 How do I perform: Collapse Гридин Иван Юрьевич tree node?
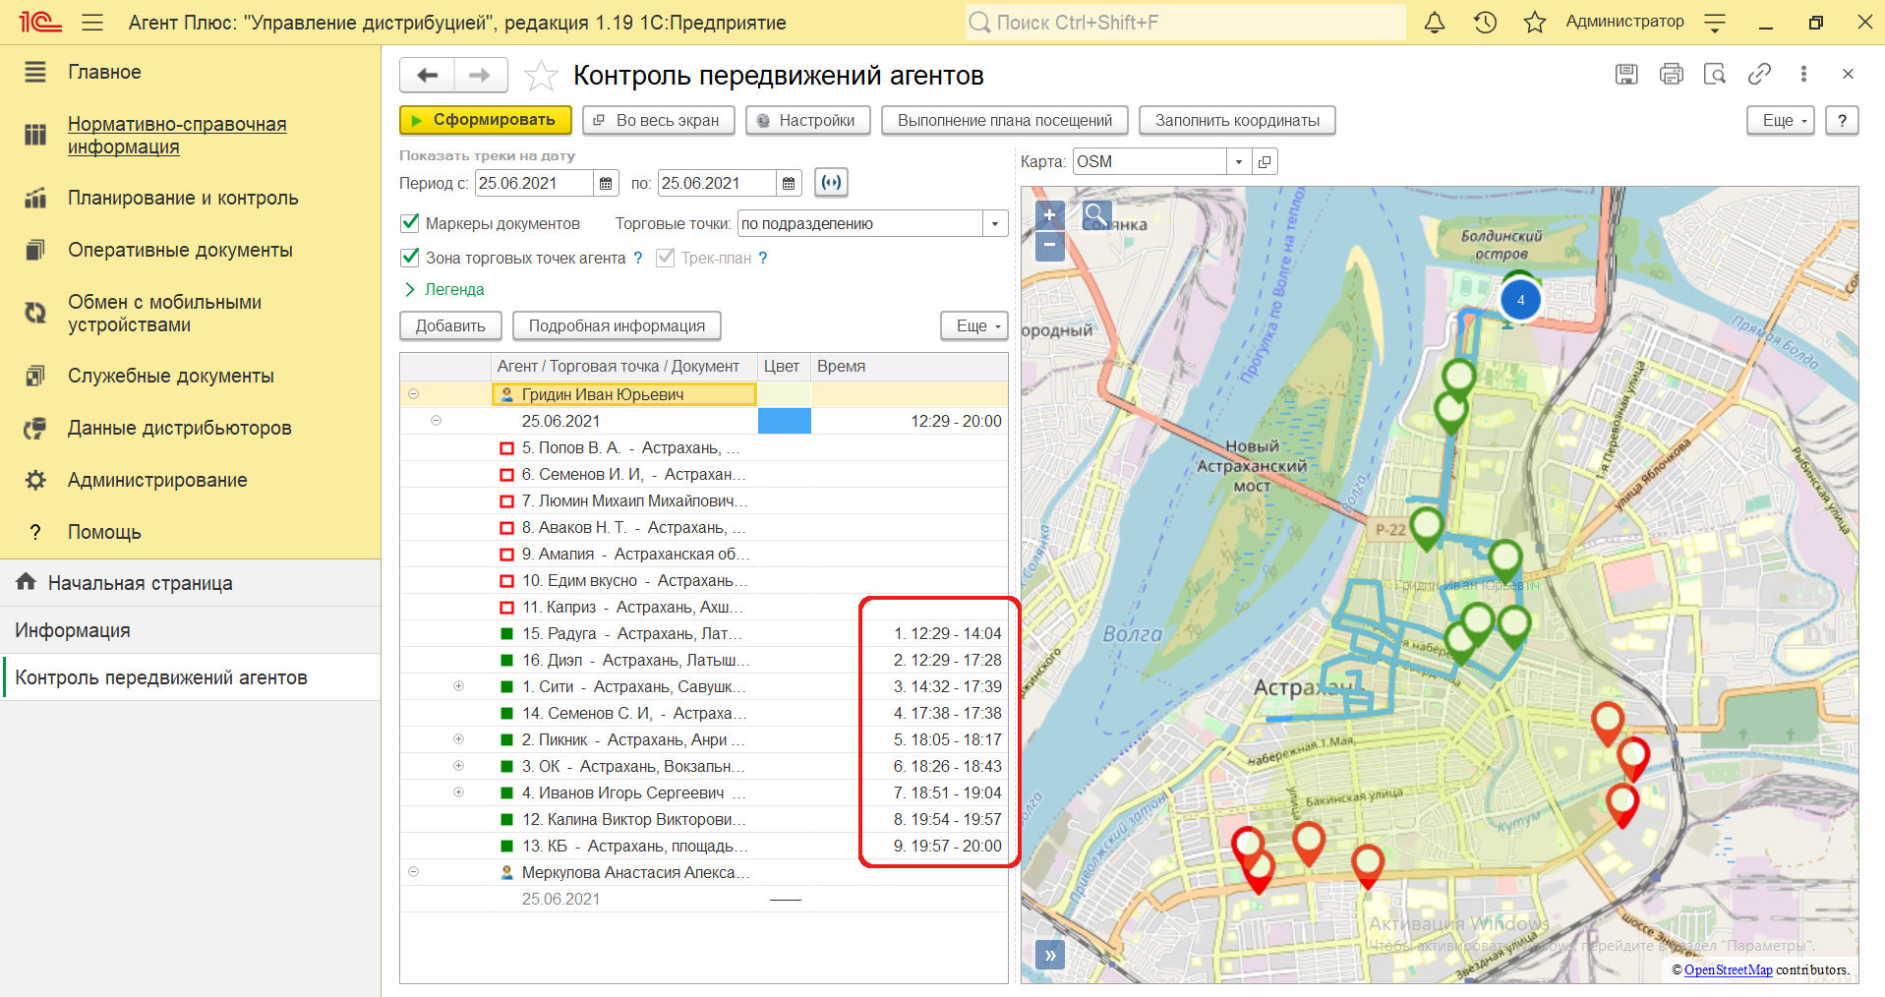coord(413,393)
